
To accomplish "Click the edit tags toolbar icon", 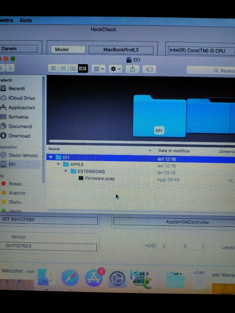I will coord(149,70).
